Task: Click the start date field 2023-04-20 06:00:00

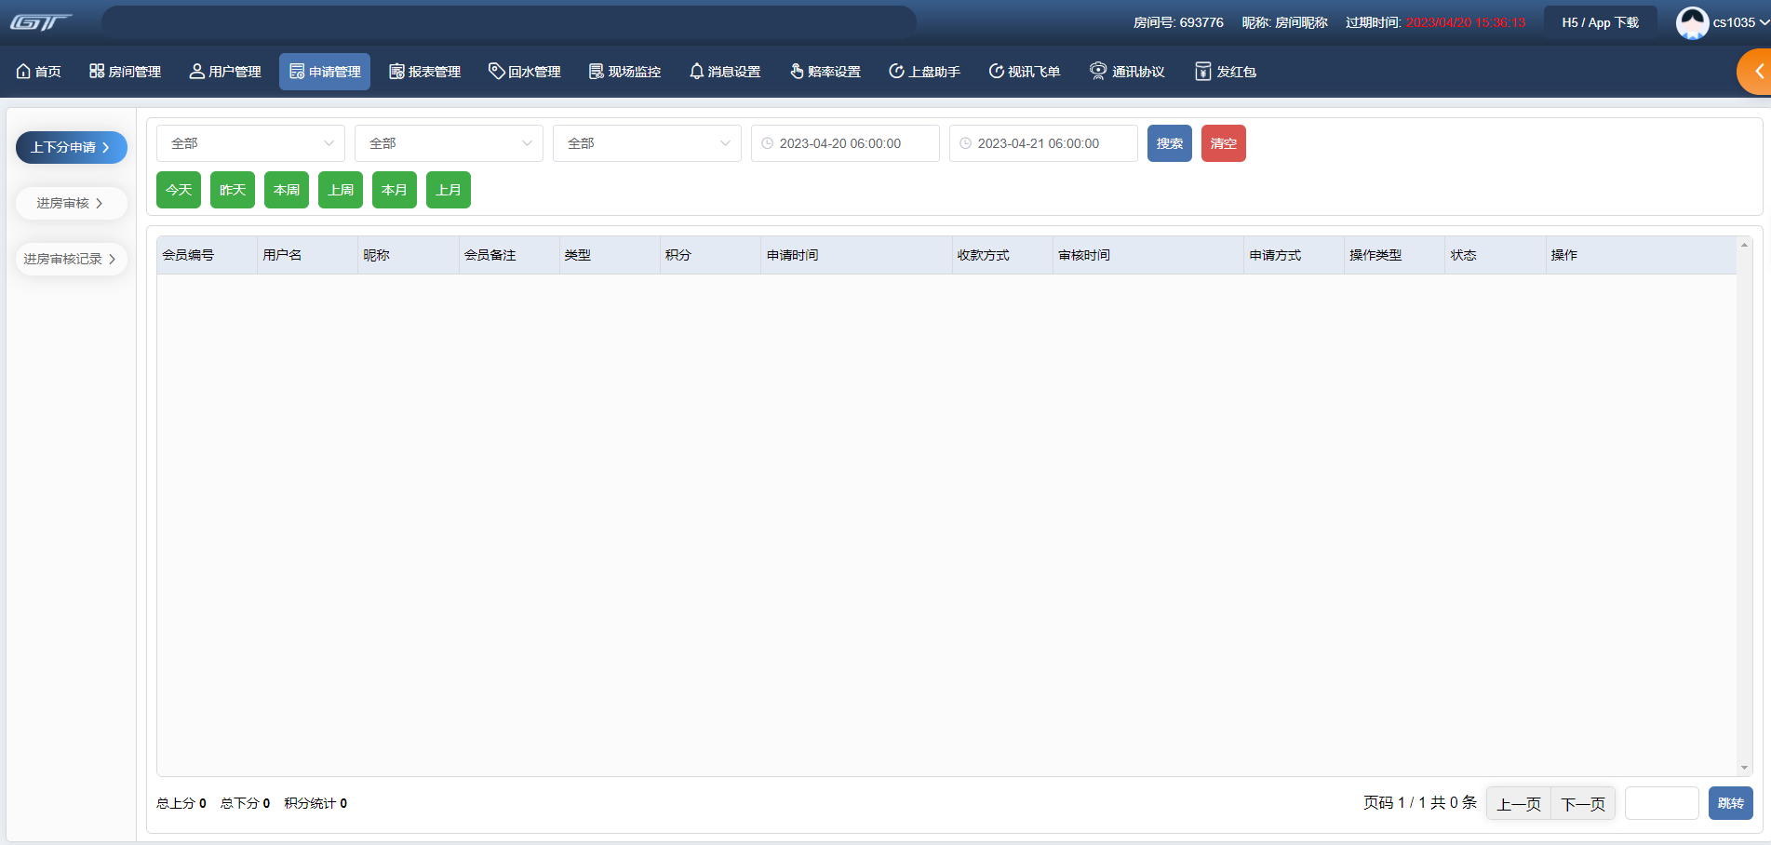Action: [845, 143]
